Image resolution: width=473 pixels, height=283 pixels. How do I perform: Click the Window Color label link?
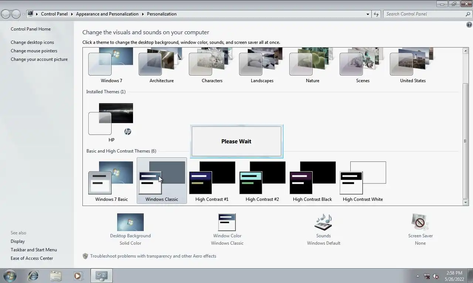227,236
